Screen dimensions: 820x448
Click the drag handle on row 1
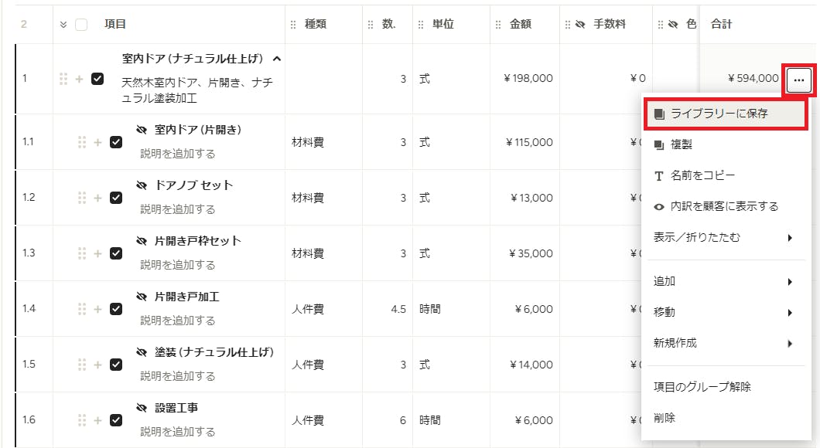63,79
